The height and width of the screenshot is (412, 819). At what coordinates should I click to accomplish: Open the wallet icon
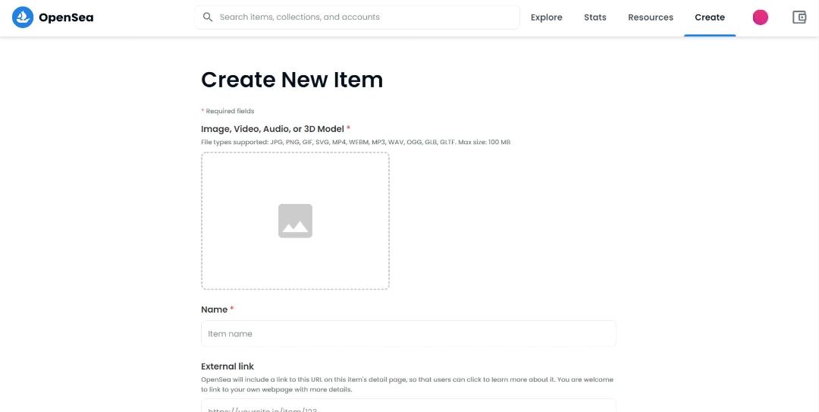pyautogui.click(x=799, y=17)
